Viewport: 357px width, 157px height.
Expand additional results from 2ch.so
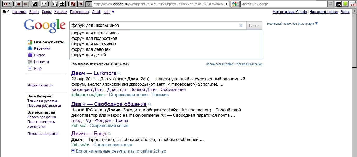click(119, 151)
